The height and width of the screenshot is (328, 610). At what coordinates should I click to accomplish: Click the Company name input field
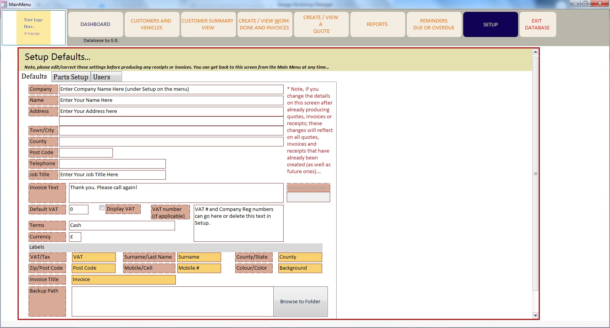[171, 89]
